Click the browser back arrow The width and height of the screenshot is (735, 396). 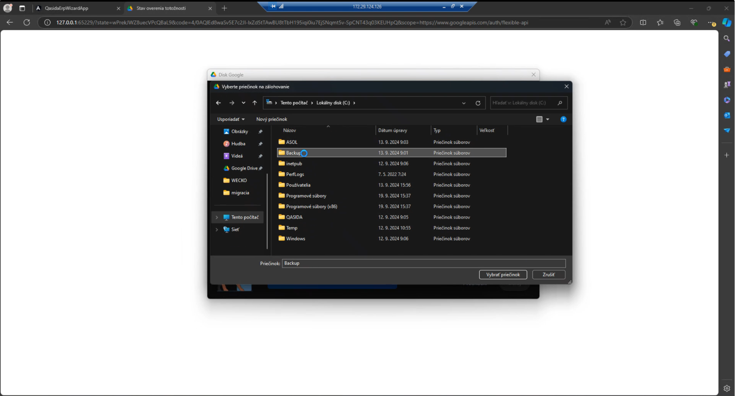pyautogui.click(x=10, y=23)
